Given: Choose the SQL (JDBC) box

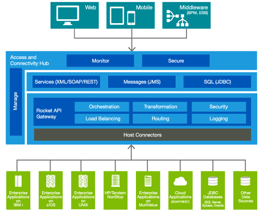Looking at the screenshot, I should pyautogui.click(x=217, y=82).
